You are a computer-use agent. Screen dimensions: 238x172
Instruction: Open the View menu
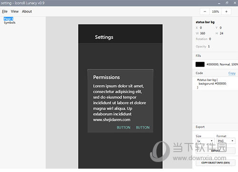point(15,11)
